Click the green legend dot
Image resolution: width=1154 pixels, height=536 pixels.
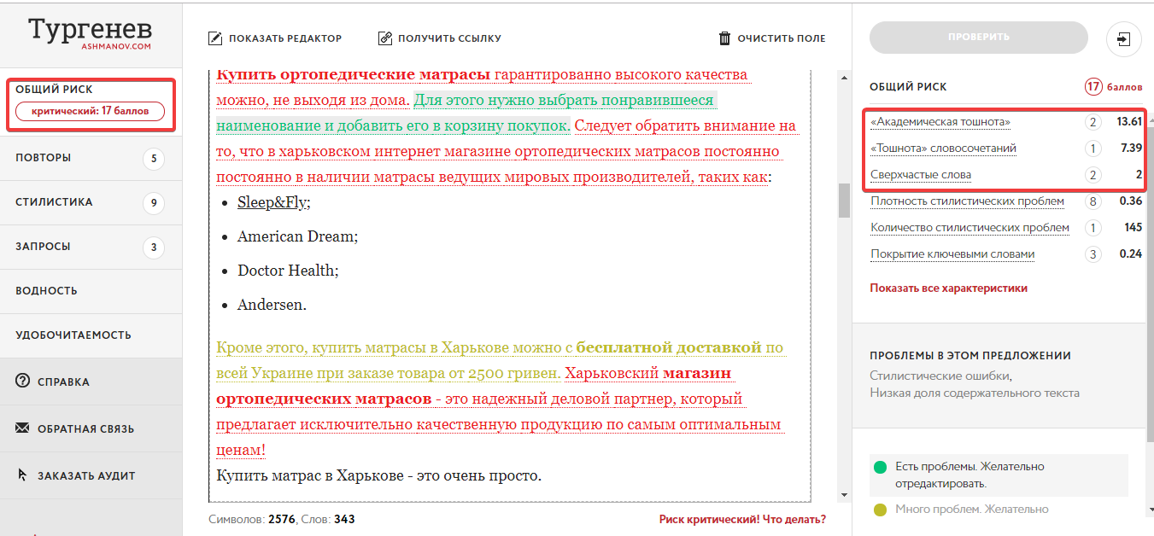click(880, 467)
